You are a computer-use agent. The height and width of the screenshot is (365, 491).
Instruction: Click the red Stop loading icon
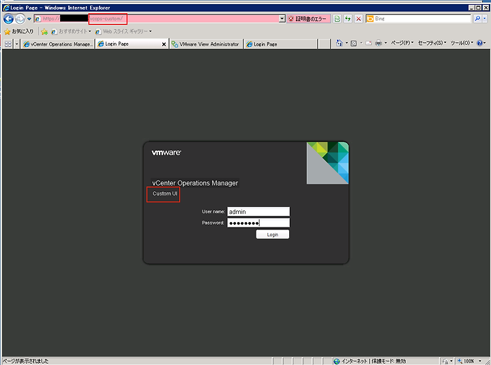pyautogui.click(x=359, y=19)
